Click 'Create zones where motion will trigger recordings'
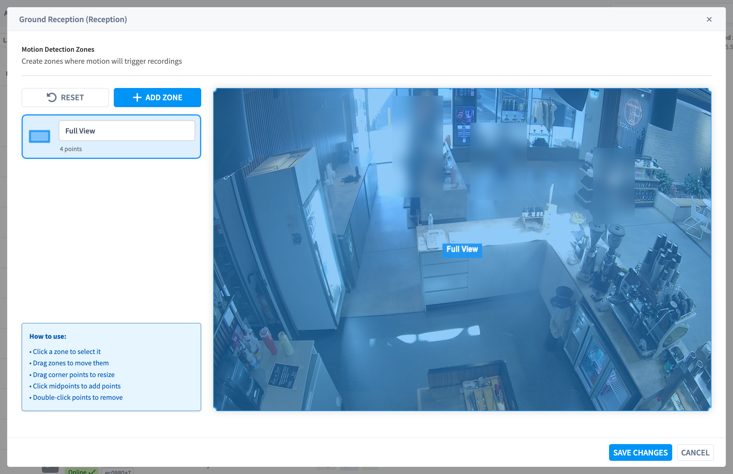This screenshot has height=474, width=733. [x=102, y=61]
